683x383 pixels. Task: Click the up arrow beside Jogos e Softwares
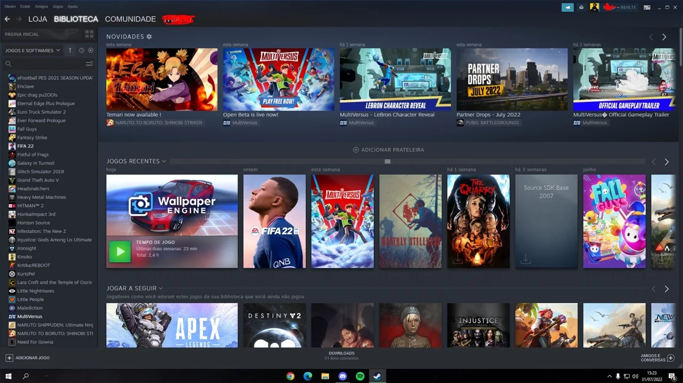70,51
